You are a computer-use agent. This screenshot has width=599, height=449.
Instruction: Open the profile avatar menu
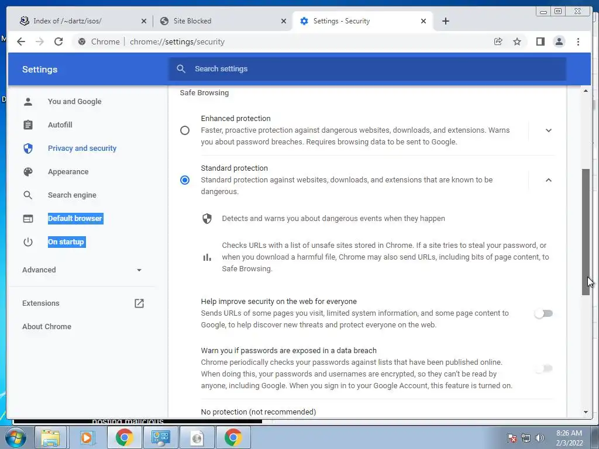click(x=559, y=42)
